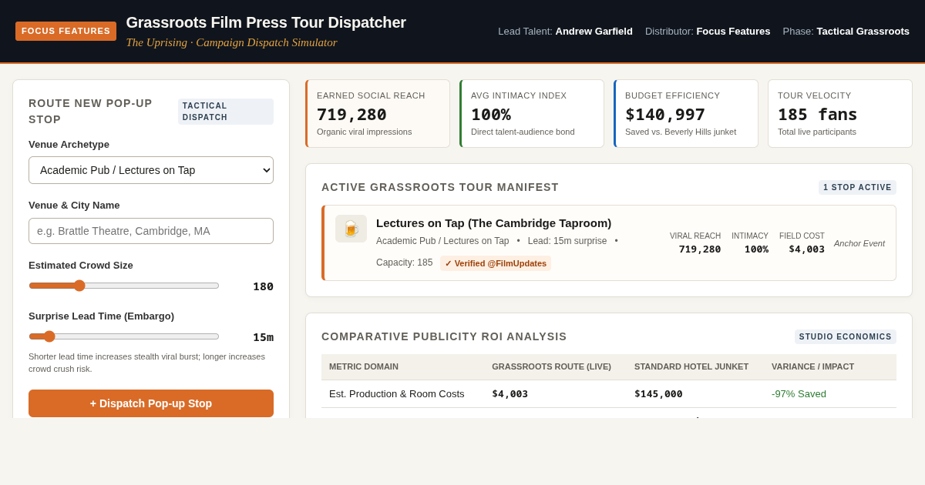Click the Lead: 15m surprise text
Screen dimensions: 925x485
[x=567, y=241]
